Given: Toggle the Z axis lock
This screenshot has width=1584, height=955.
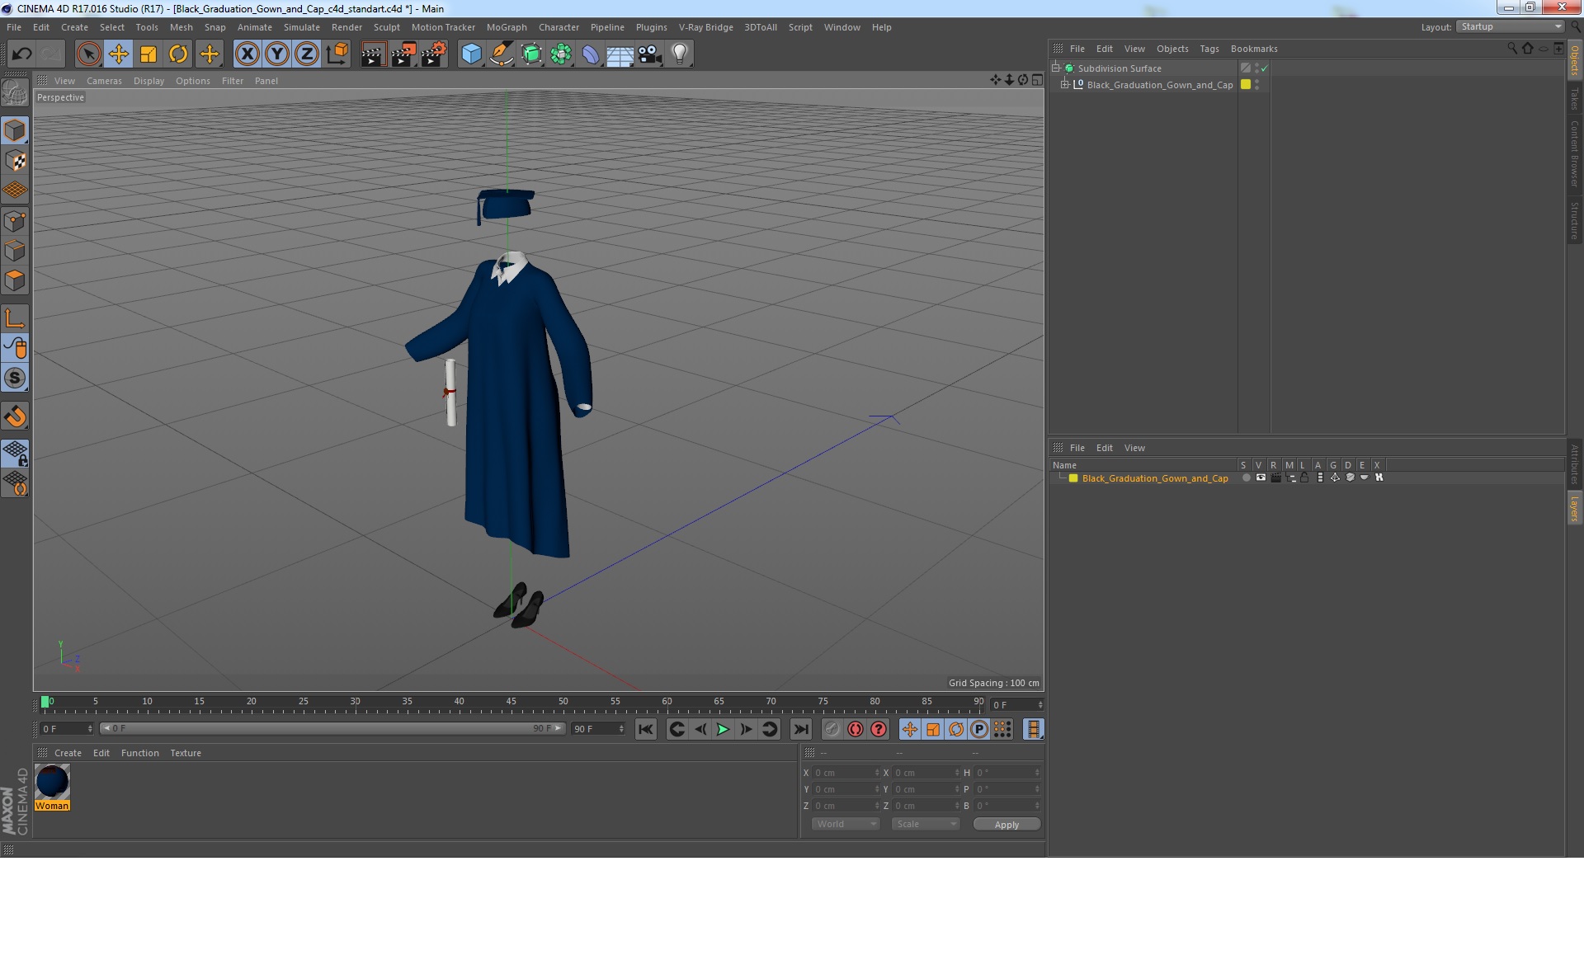Looking at the screenshot, I should point(307,54).
